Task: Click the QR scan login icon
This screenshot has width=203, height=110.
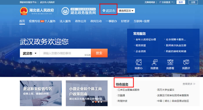Action: (160, 2)
